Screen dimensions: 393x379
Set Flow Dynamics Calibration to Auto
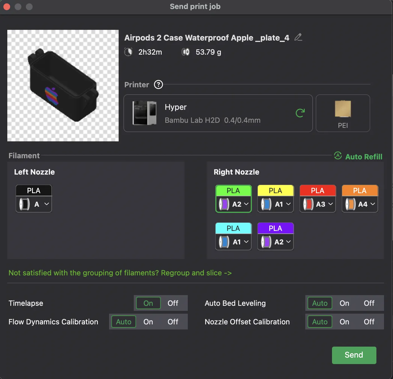coord(124,322)
